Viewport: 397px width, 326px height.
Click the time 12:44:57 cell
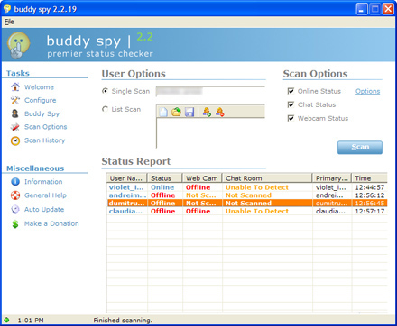[370, 187]
